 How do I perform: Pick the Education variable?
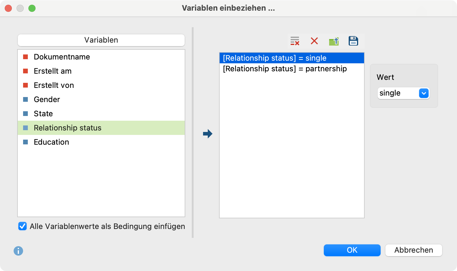101,142
